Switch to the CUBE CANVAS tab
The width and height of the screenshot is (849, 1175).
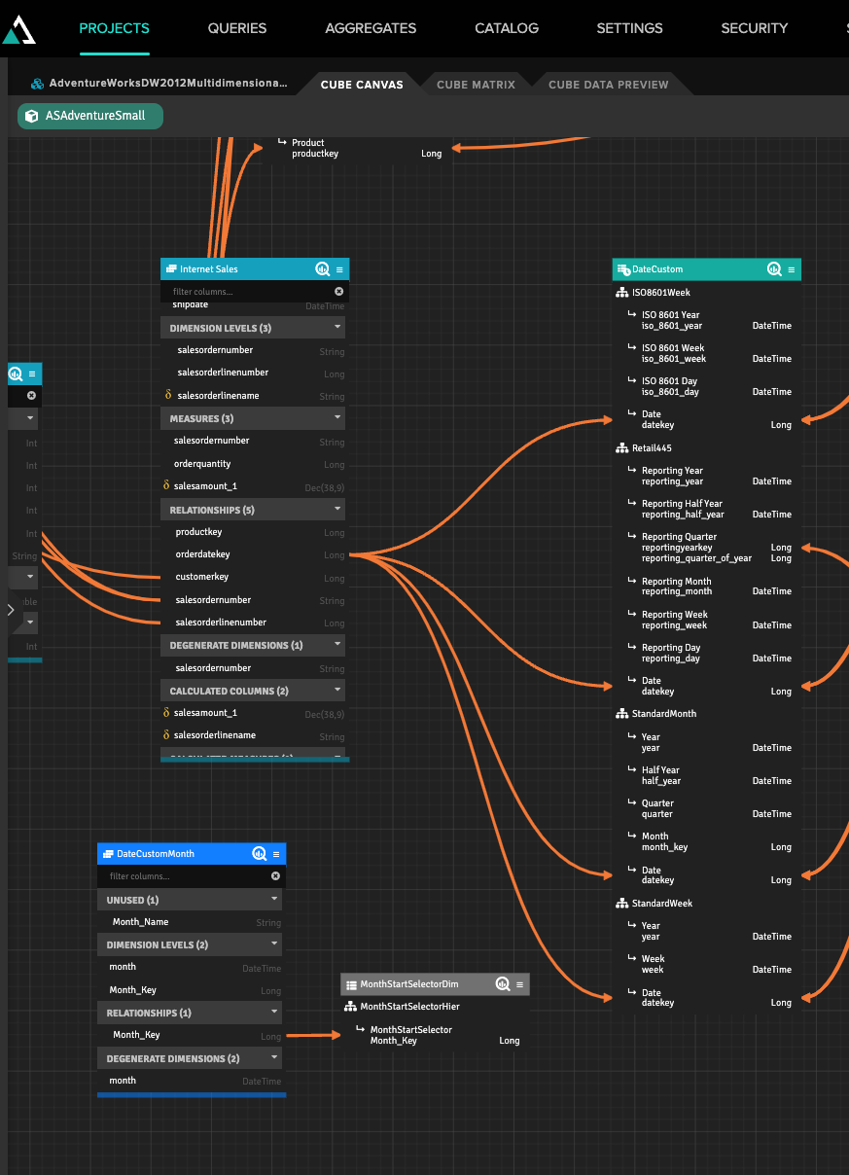click(362, 85)
